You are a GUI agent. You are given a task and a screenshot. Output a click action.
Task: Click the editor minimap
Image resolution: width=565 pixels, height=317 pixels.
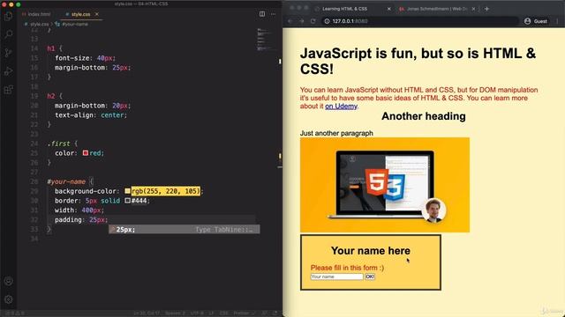266,40
